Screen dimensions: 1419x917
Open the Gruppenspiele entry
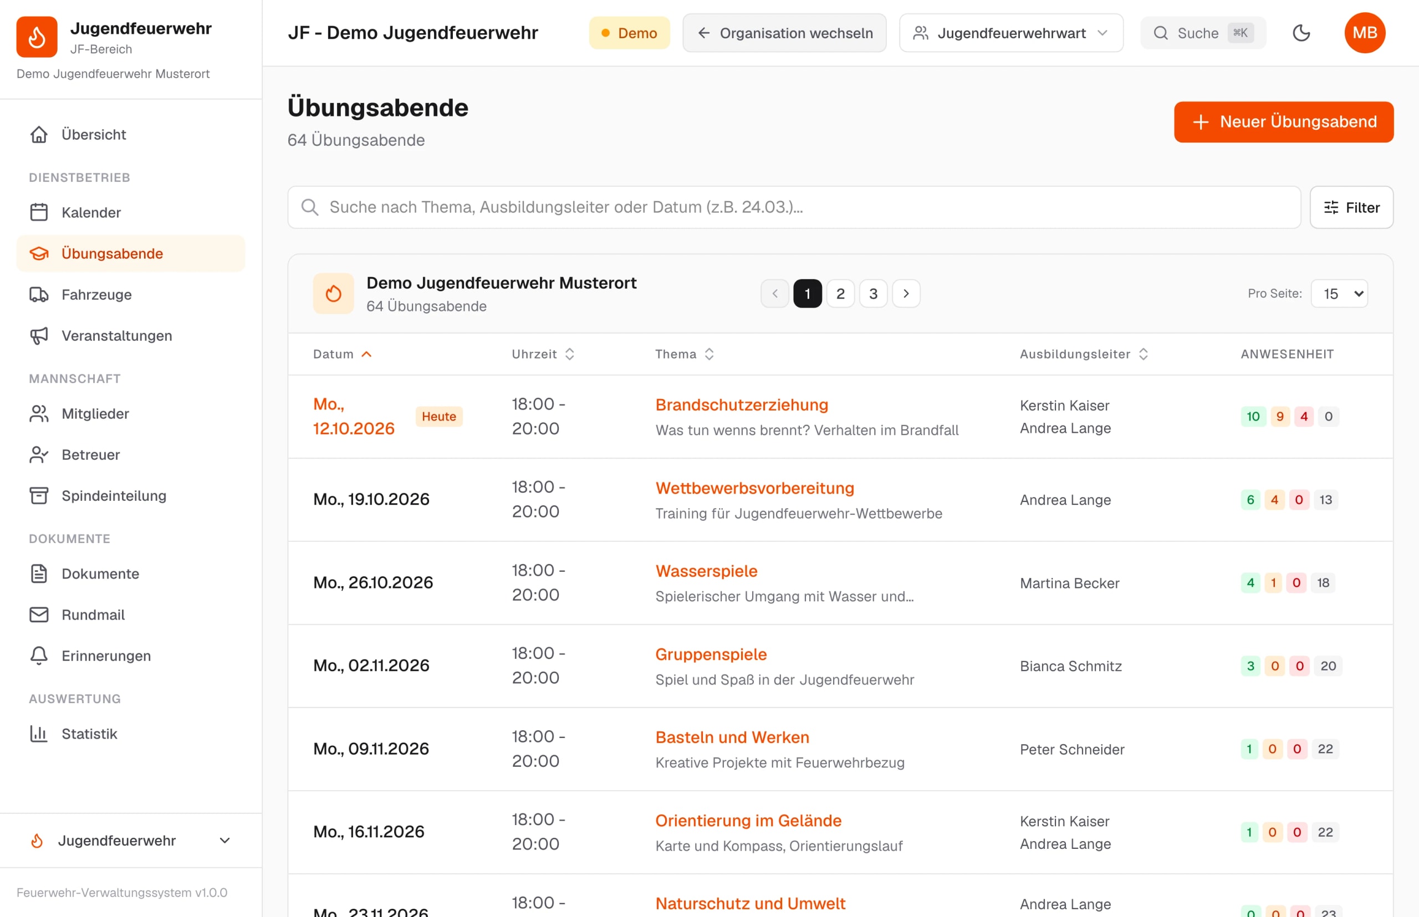pyautogui.click(x=711, y=654)
